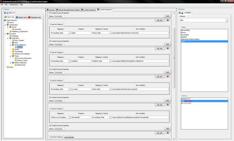Viewport: 234px width, 141px height.
Task: Toggle Create Inverse Properties for editor mapping
Action: pyautogui.click(x=50, y=41)
